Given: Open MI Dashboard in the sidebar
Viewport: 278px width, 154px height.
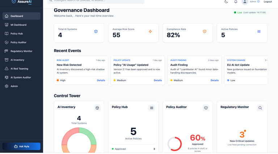Looking at the screenshot, I should [21, 25].
